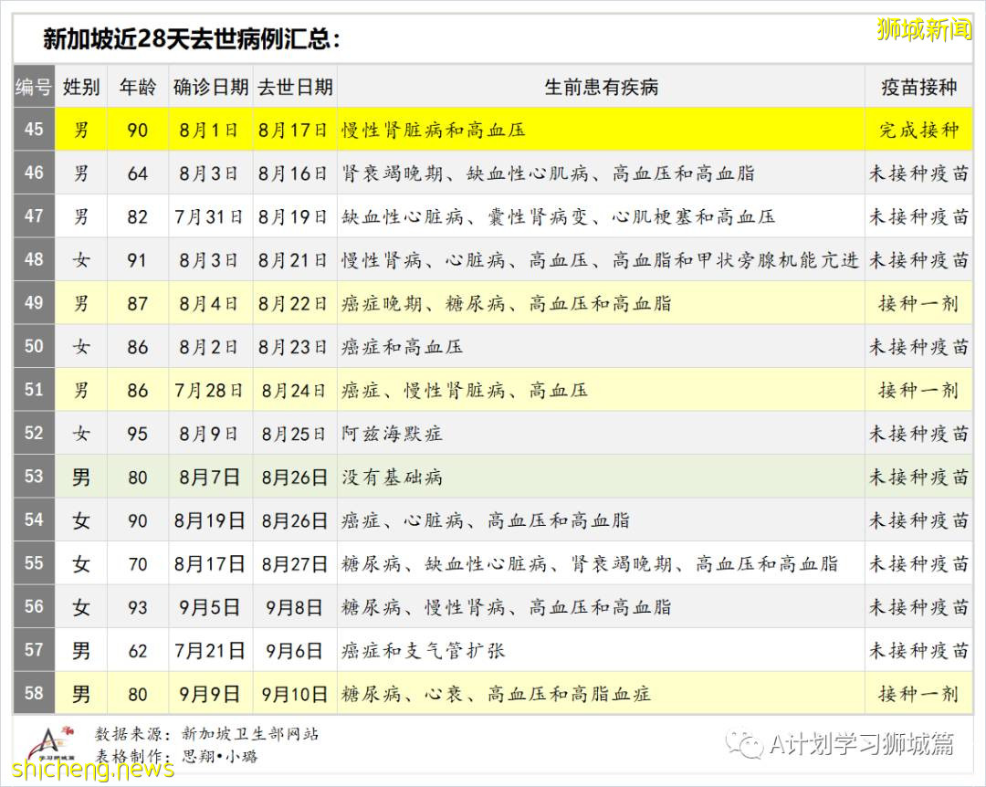Select the 没有基础病 cell

point(392,477)
